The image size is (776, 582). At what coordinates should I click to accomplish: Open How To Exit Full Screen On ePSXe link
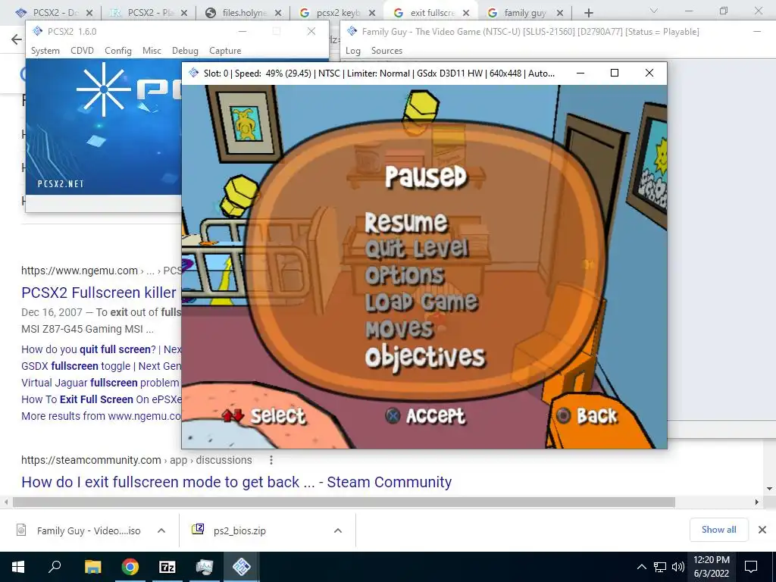(x=101, y=399)
